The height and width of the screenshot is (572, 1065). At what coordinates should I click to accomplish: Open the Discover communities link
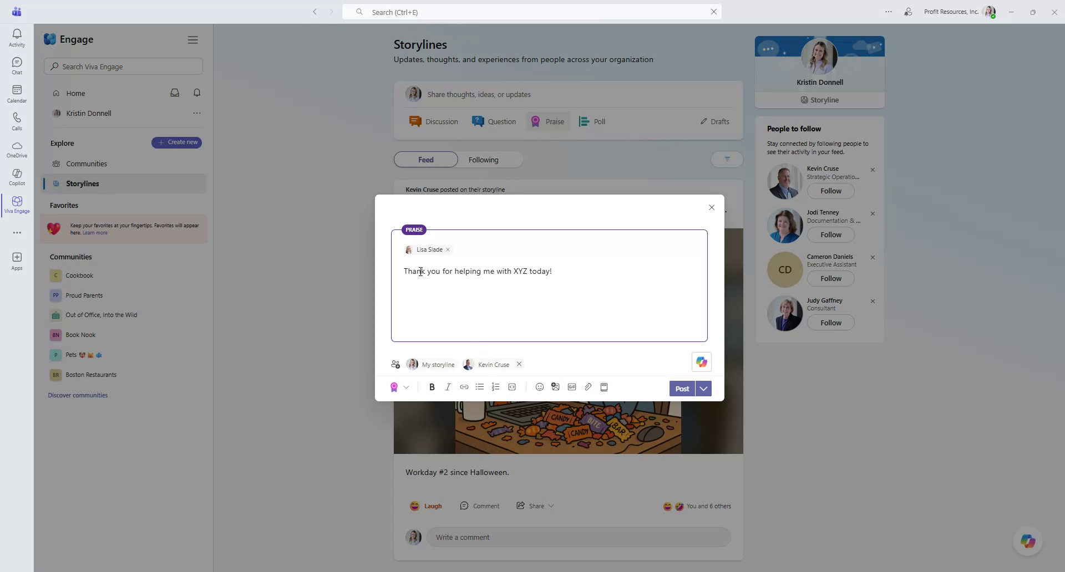pyautogui.click(x=78, y=395)
